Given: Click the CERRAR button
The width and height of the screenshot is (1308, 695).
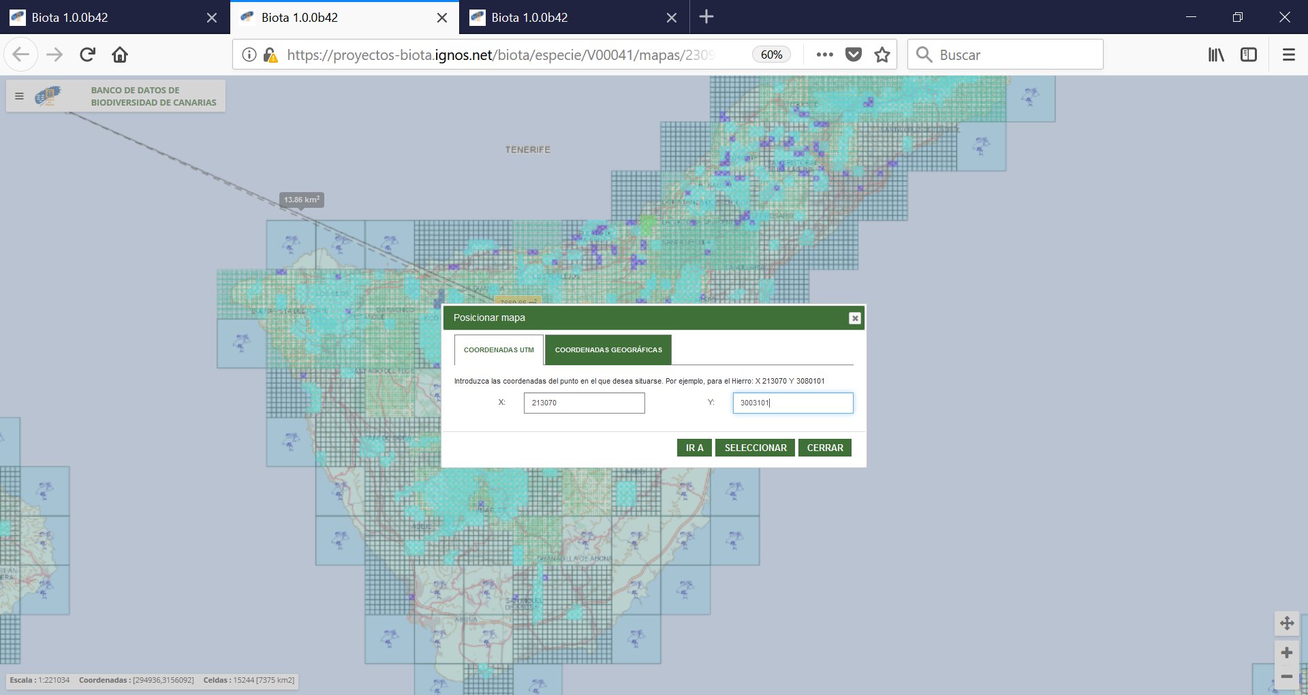Looking at the screenshot, I should tap(824, 448).
